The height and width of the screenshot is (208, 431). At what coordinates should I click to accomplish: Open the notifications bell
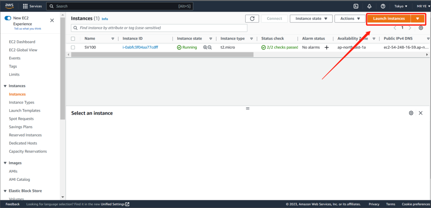[x=370, y=6]
